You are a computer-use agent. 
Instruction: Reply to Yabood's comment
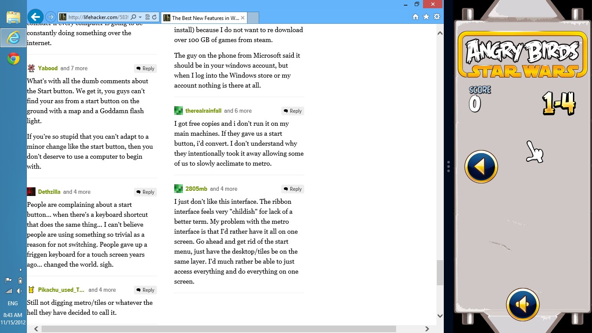[145, 69]
